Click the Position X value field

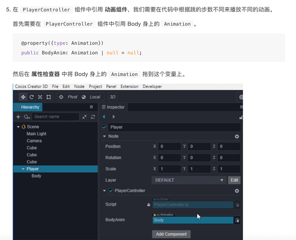tap(169, 146)
